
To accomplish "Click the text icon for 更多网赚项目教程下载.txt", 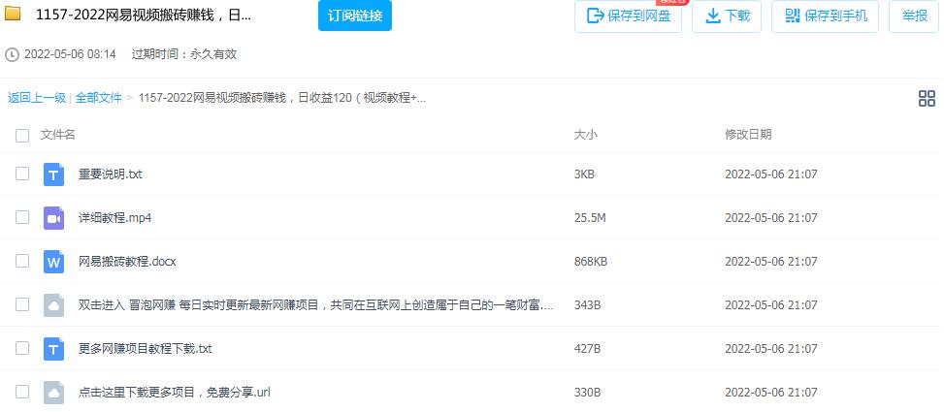I will point(53,349).
